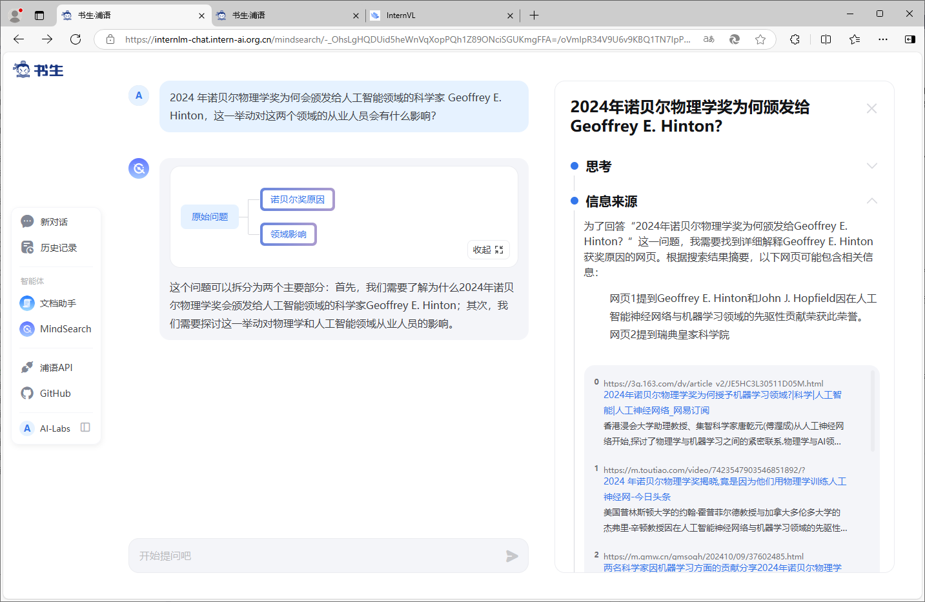
Task: Send the message with arrow icon
Action: point(512,556)
